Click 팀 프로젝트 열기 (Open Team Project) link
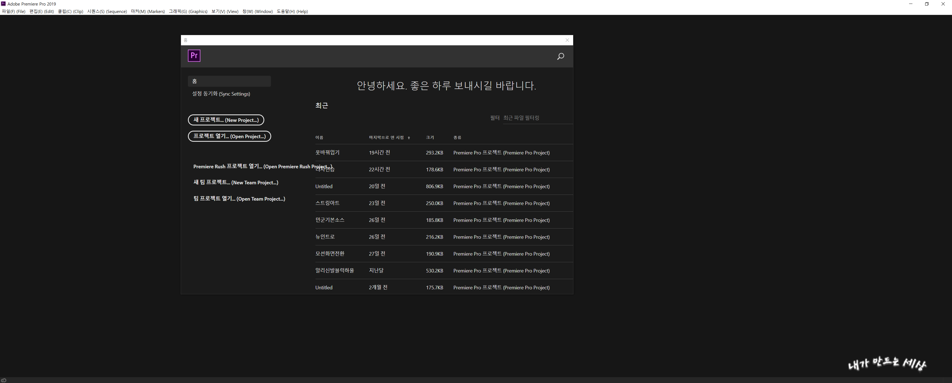This screenshot has width=952, height=383. pos(239,198)
